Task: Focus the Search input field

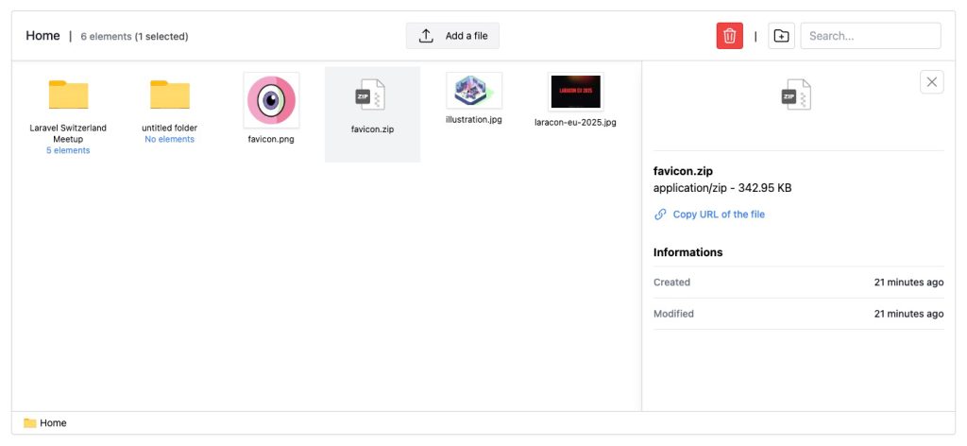Action: [x=871, y=36]
